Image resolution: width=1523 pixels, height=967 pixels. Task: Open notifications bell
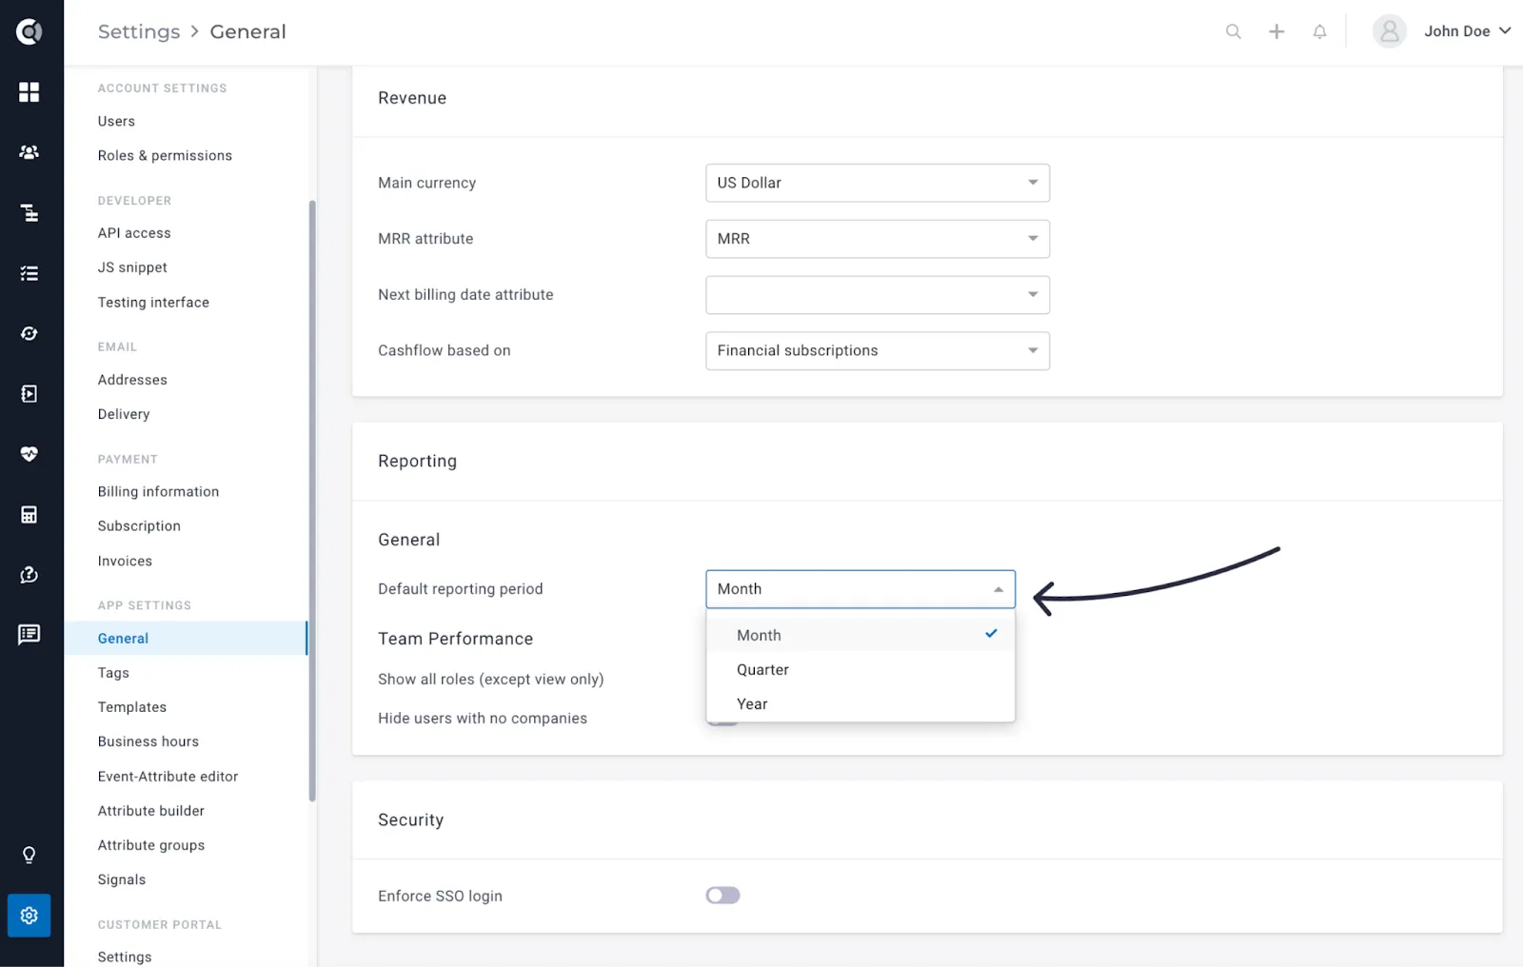[1319, 31]
